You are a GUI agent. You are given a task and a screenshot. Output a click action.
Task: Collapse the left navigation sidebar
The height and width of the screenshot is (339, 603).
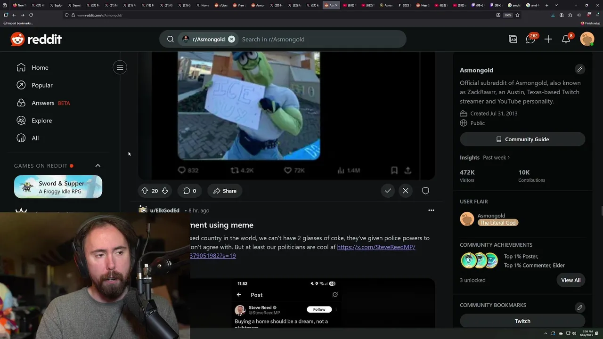[120, 67]
